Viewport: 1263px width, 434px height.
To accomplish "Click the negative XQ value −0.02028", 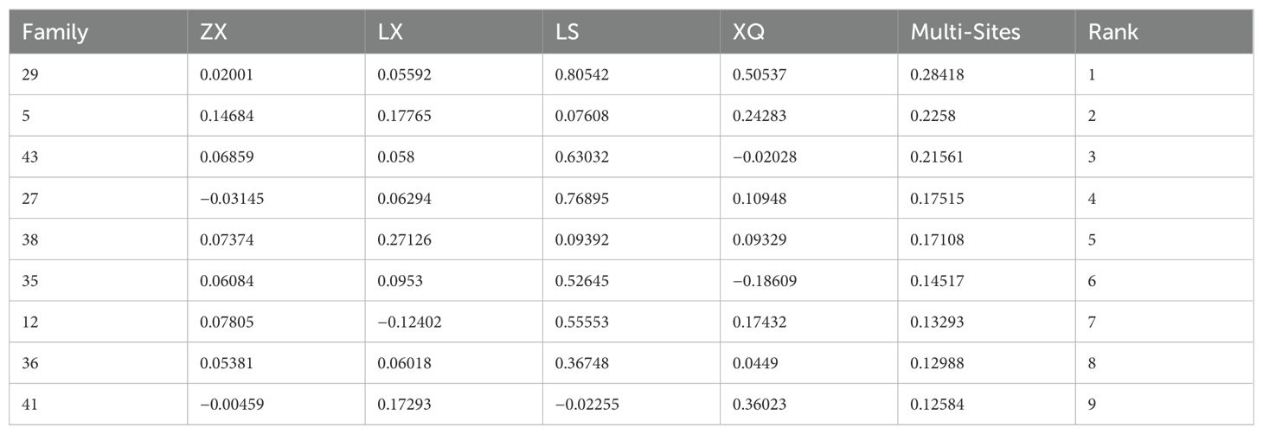I will (764, 157).
